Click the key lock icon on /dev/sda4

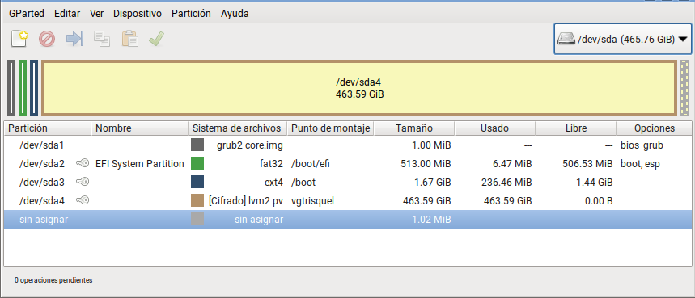pos(83,200)
